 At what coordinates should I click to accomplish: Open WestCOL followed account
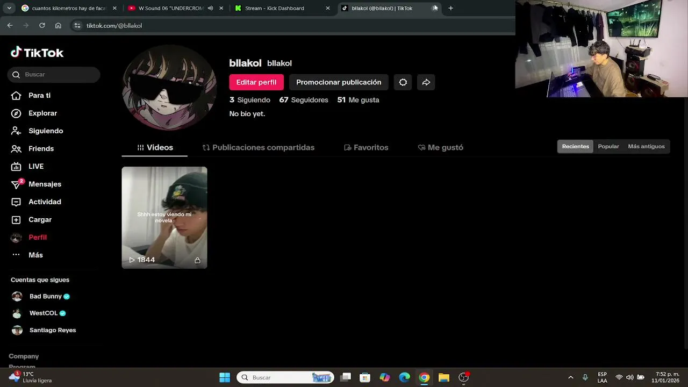[x=39, y=313]
